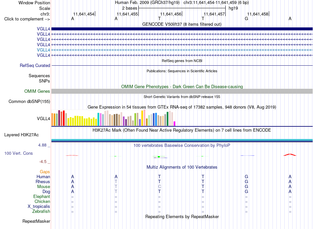Click the thick dark VGLL4 exon bar

(x=182, y=29)
